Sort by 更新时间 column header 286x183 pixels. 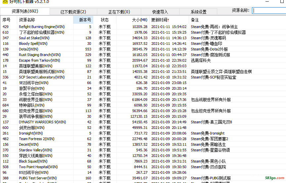(x=169, y=20)
